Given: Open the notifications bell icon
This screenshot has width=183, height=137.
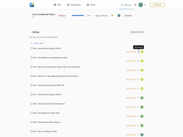Looking at the screenshot, I should [x=135, y=5].
